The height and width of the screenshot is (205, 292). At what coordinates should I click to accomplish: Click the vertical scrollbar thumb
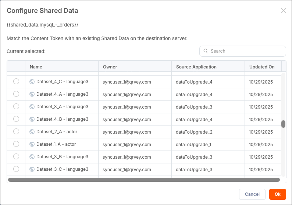click(283, 124)
